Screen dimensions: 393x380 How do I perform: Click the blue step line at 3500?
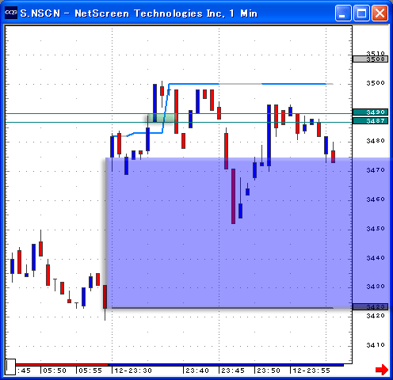[x=194, y=84]
